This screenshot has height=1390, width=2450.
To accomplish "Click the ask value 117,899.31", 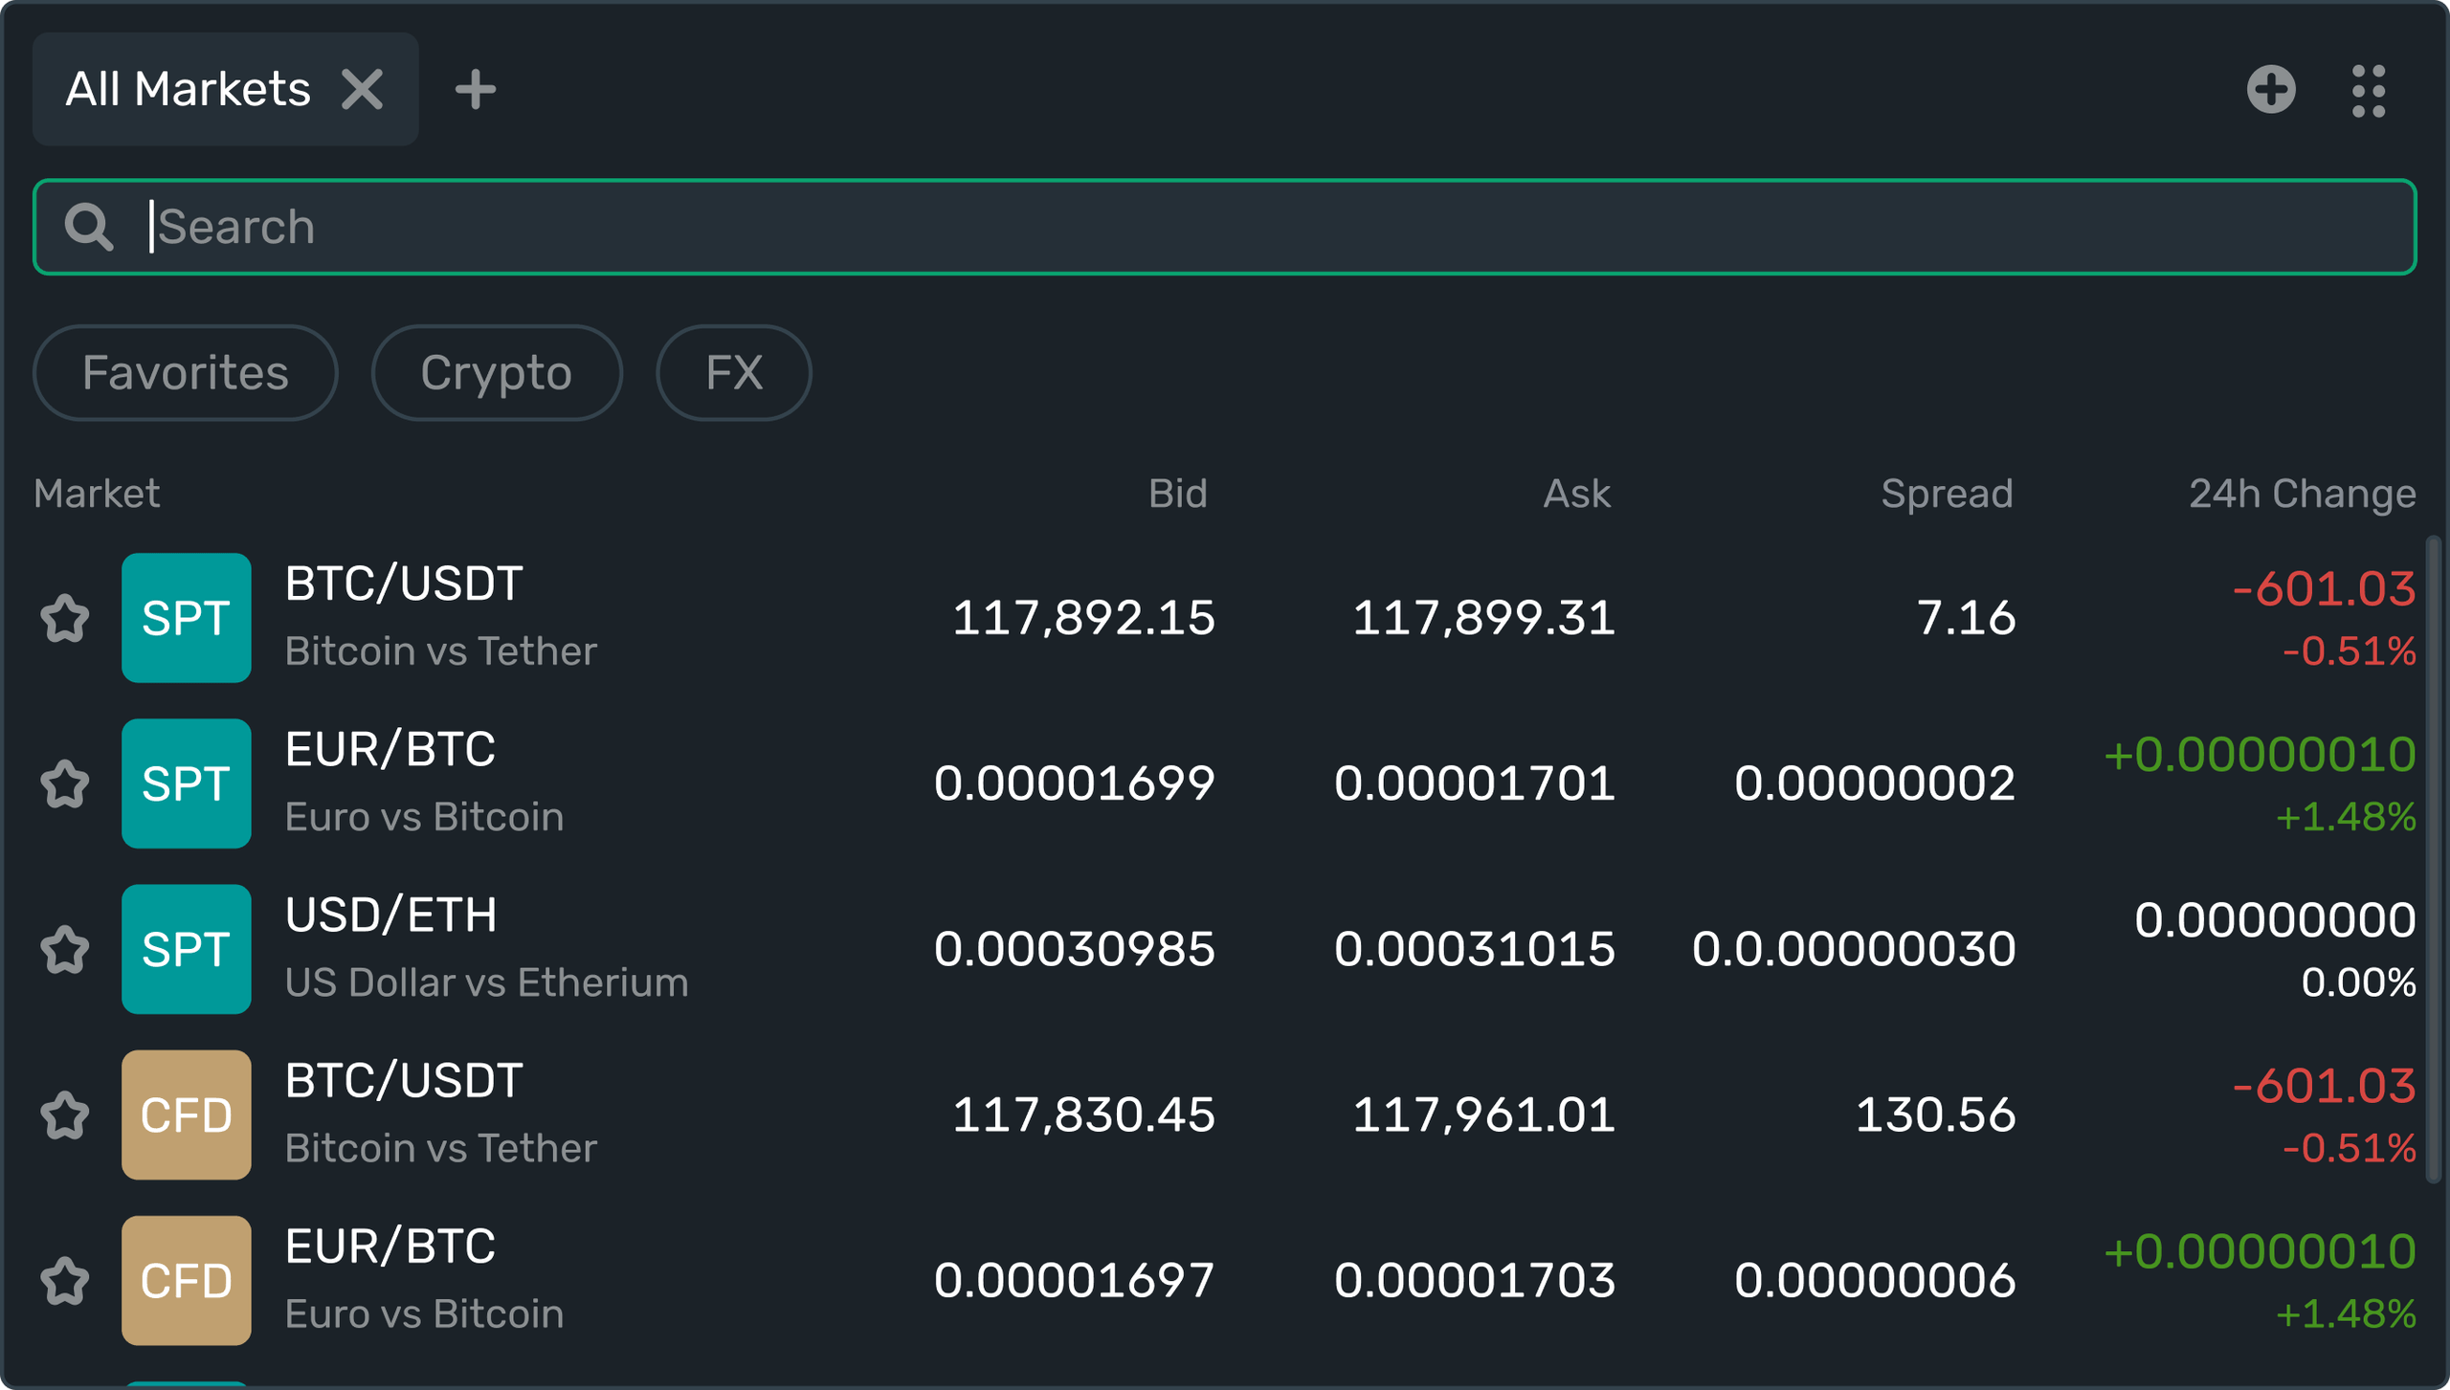I will click(1483, 618).
